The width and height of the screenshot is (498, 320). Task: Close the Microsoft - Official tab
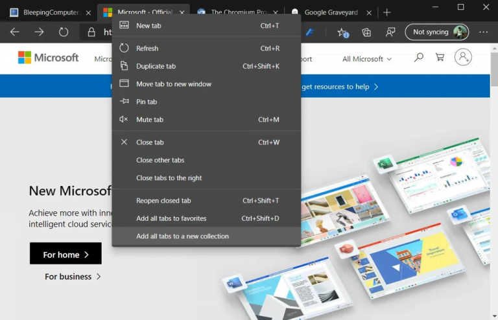coord(182,13)
